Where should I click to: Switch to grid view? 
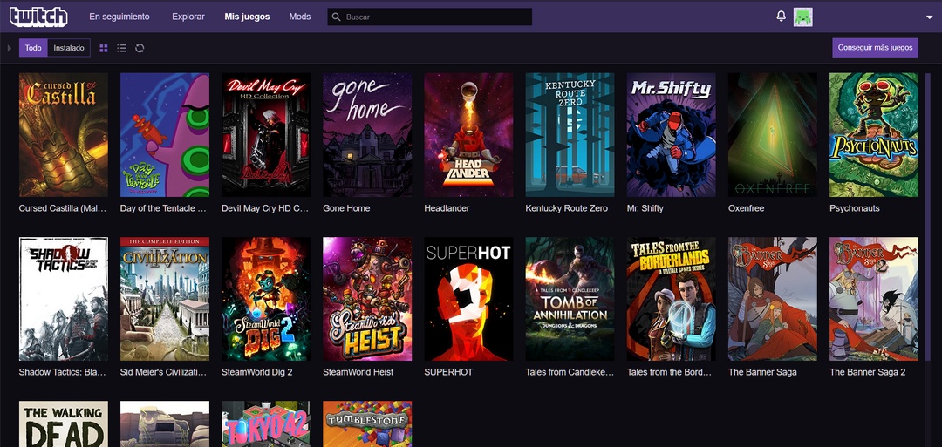[x=103, y=48]
